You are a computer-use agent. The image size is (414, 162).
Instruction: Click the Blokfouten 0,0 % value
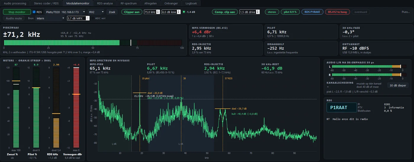[x=388, y=111]
